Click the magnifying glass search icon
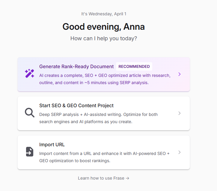 coord(29,113)
